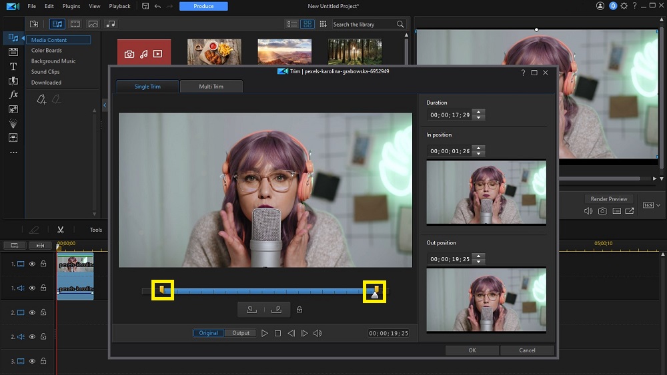This screenshot has height=375, width=667.
Task: Switch library to list view
Action: (x=292, y=24)
